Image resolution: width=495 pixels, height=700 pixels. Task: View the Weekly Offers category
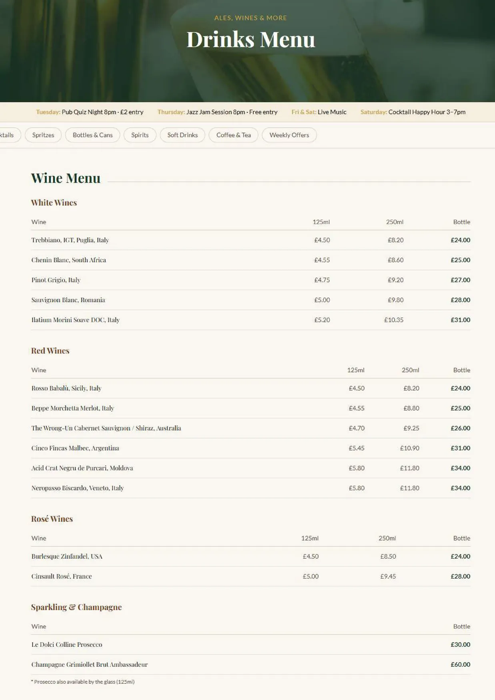289,135
